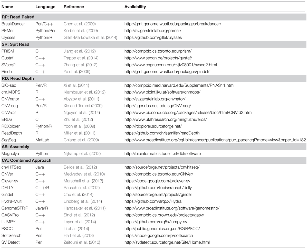Open the readDepth GitHub URL

162,133
